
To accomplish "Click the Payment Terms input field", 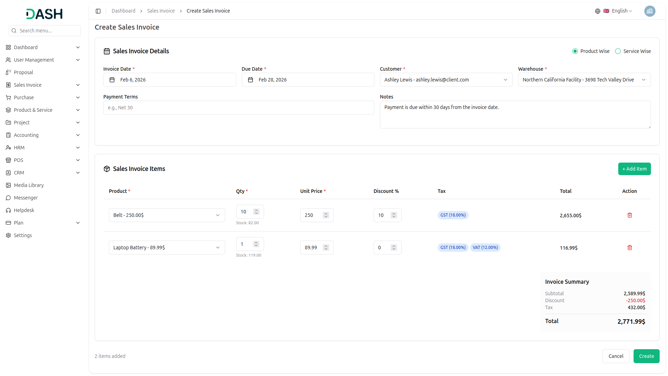I will 238,108.
